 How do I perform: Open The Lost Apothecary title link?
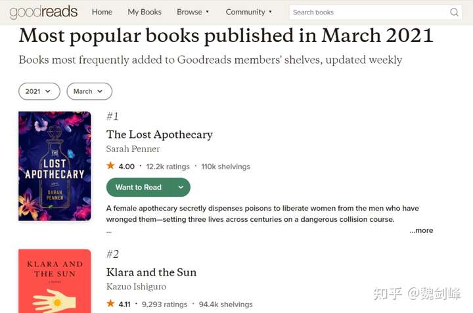tap(159, 135)
